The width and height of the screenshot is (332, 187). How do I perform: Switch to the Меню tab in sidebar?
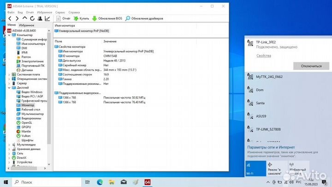[x=12, y=25]
